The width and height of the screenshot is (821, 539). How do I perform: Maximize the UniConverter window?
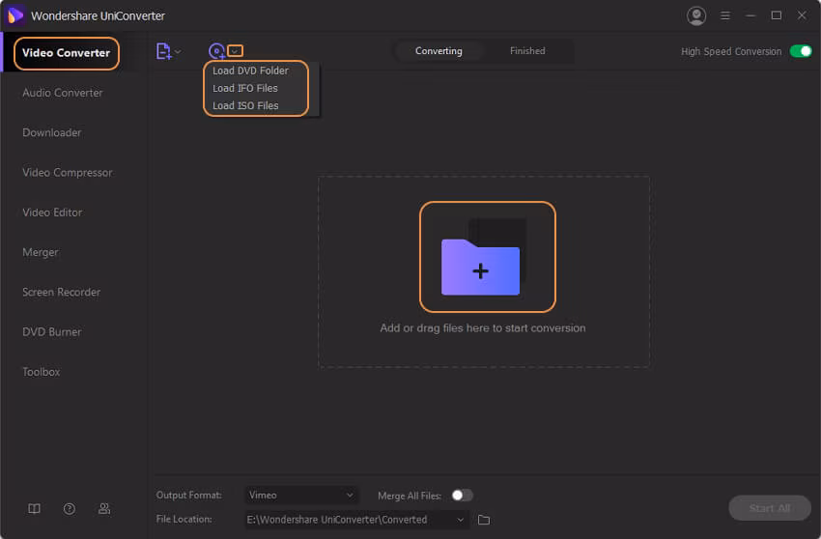(x=776, y=15)
